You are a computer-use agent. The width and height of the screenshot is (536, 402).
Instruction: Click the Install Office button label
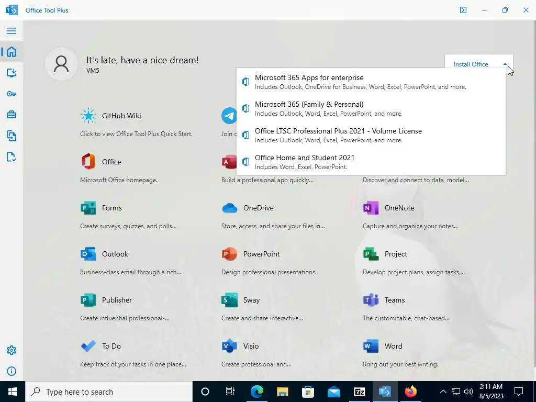(471, 64)
